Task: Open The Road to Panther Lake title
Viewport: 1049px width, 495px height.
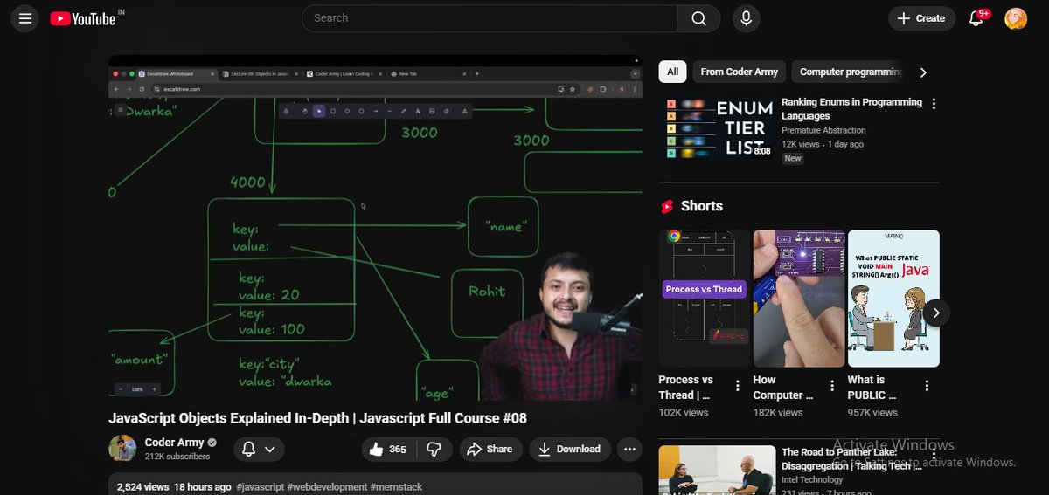Action: [x=851, y=459]
